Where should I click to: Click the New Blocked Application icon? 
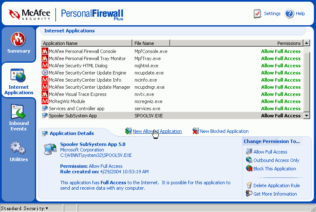[195, 131]
